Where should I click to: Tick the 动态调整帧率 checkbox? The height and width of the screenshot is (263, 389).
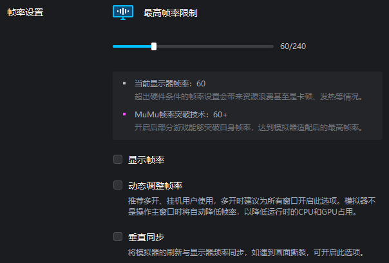click(x=118, y=185)
